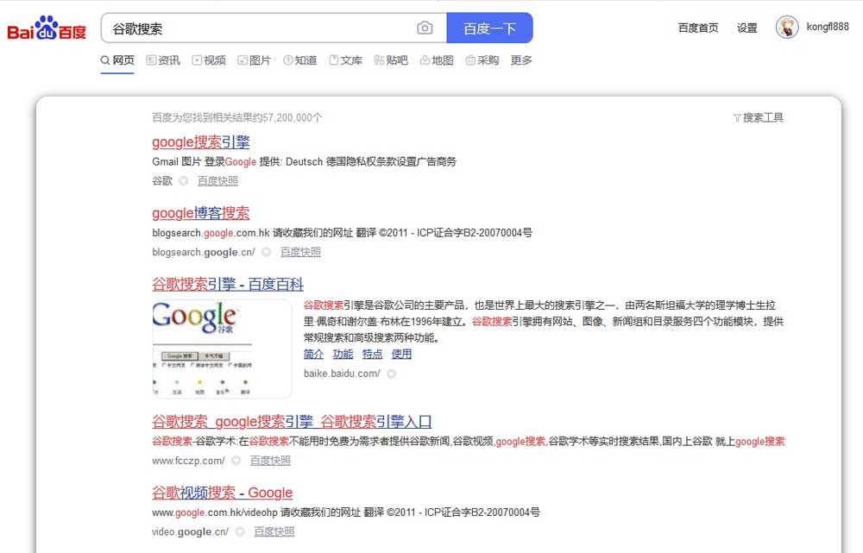Open the 设置 settings menu

746,28
